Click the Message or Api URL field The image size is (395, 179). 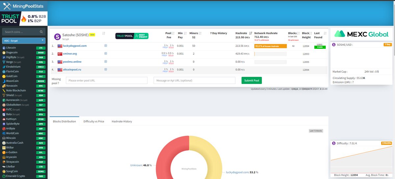click(195, 81)
